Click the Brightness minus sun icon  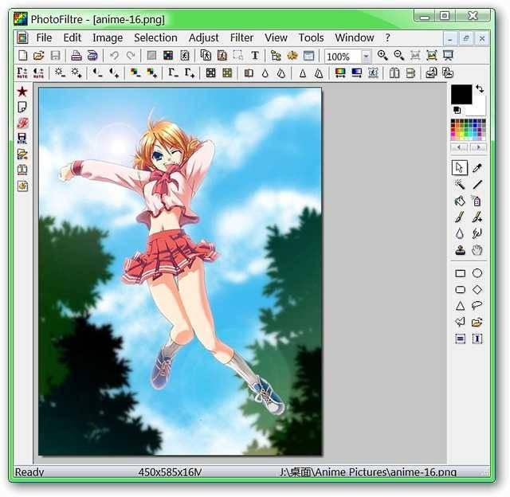[60, 72]
